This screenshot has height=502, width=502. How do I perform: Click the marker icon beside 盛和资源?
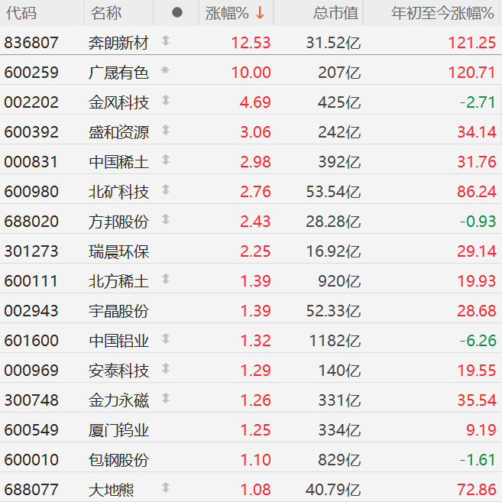[x=166, y=130]
